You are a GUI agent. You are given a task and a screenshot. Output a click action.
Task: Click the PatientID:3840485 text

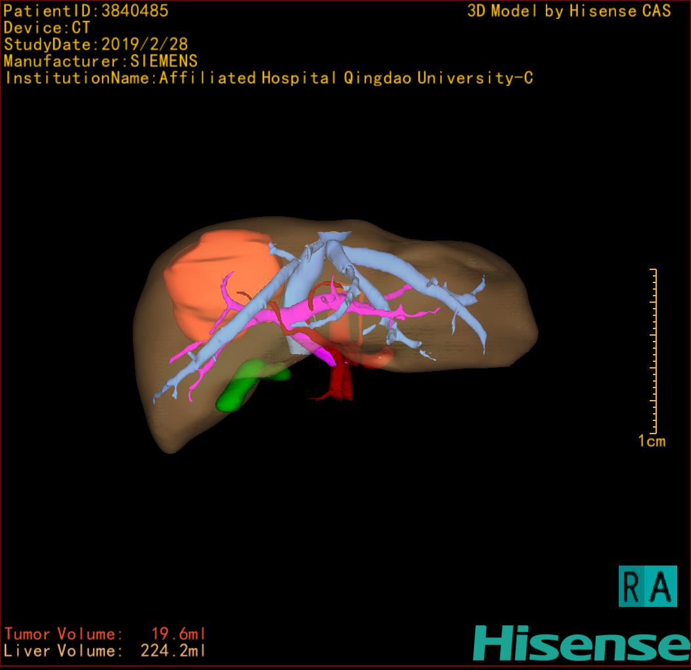(86, 11)
